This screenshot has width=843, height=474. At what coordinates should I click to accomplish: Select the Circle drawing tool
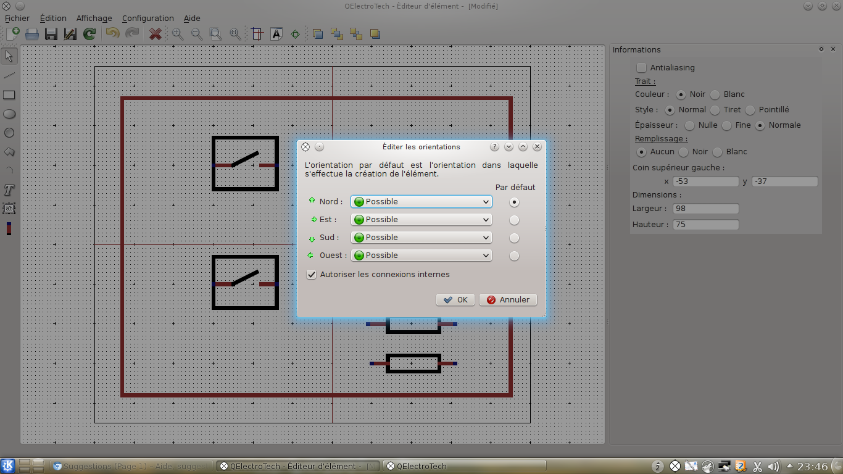(x=9, y=133)
